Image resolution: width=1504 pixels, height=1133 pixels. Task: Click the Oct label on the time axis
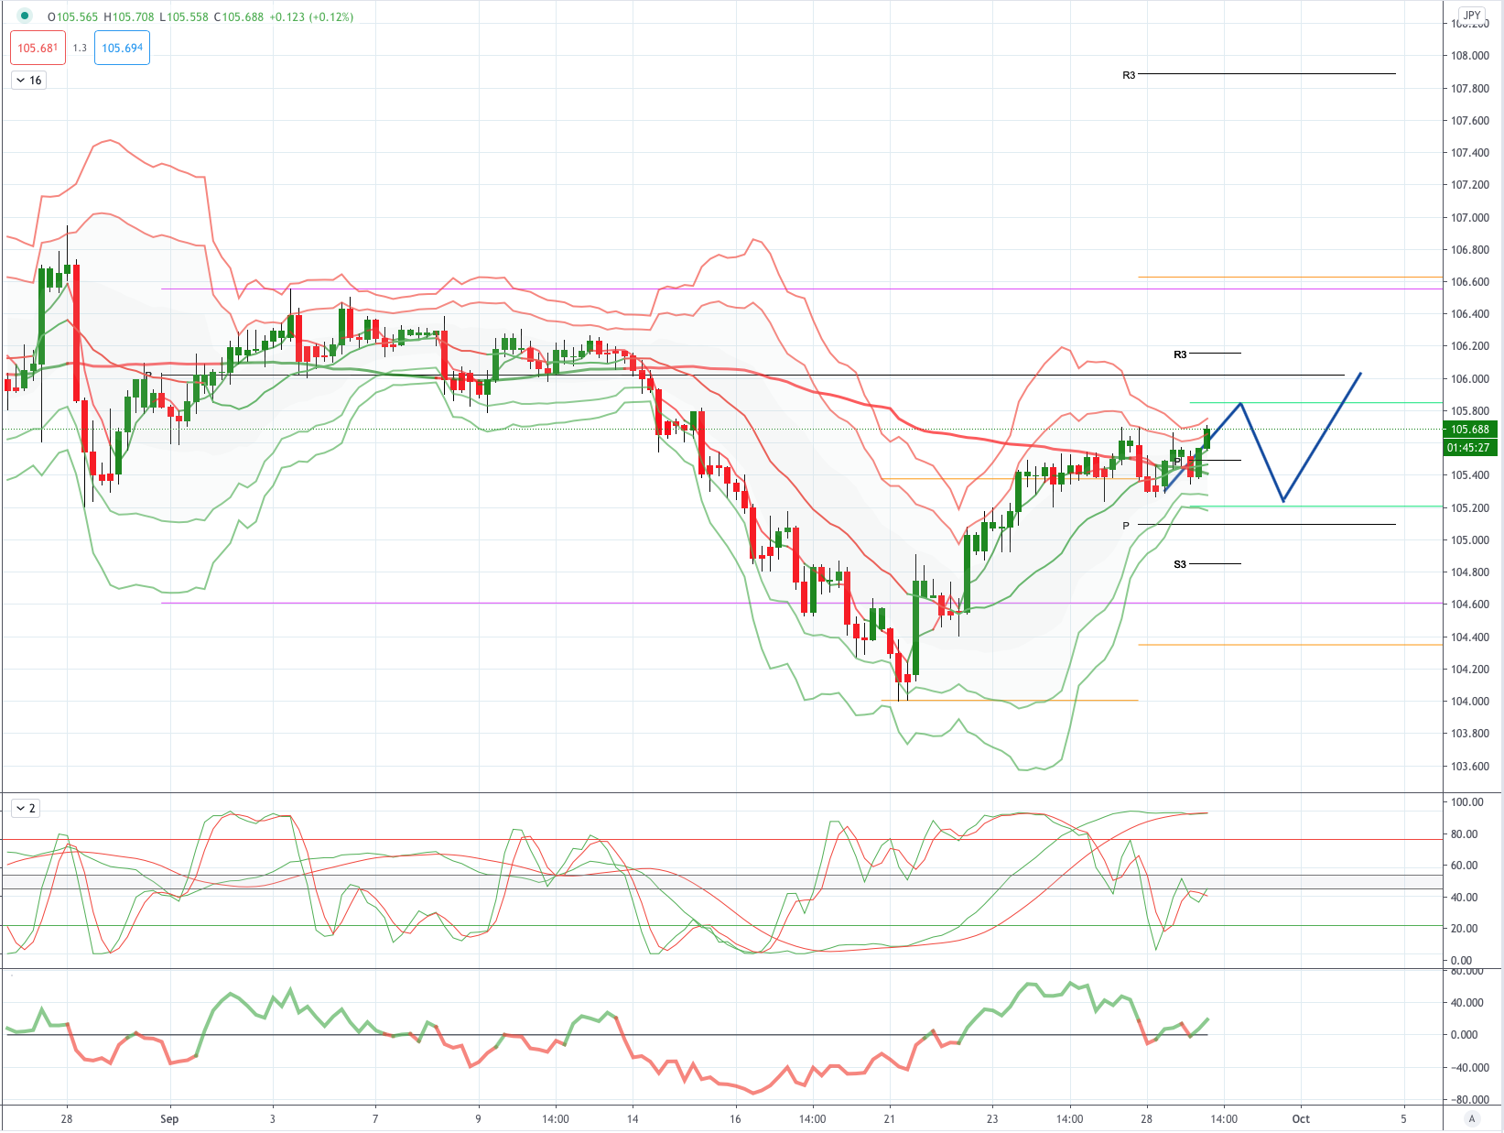point(1301,1119)
